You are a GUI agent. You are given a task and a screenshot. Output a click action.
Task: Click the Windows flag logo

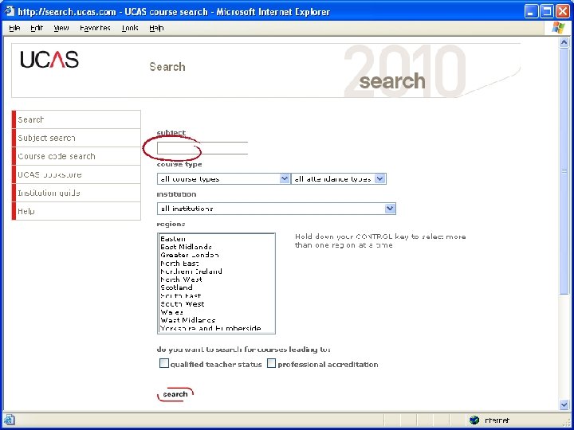559,28
